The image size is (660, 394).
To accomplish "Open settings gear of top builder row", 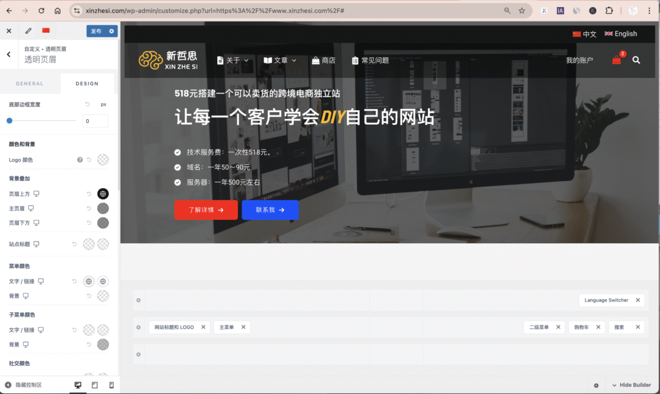I will (x=139, y=300).
